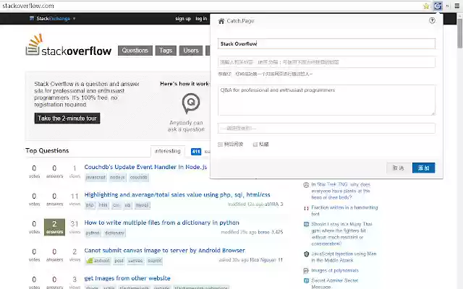Click the php tag

[90, 205]
